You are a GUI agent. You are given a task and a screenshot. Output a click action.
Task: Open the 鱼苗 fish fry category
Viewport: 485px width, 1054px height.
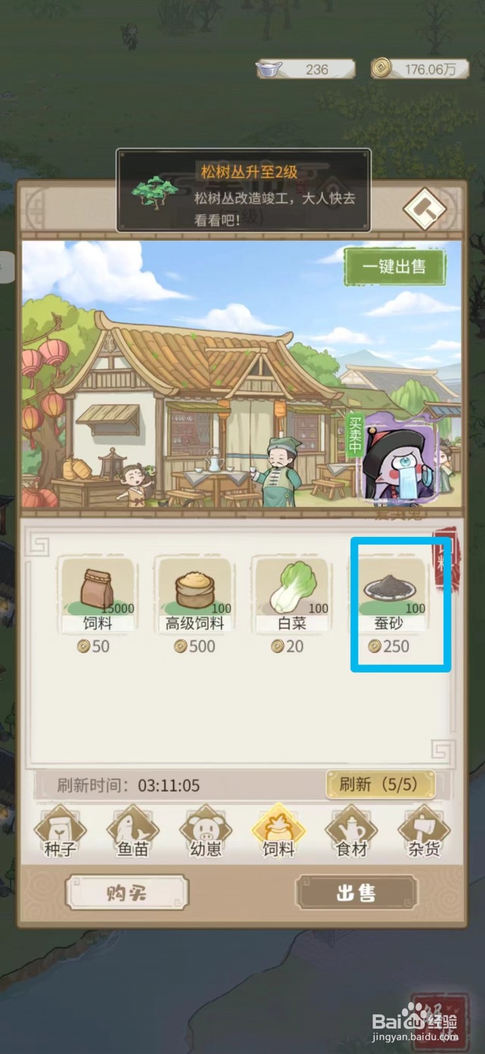tap(133, 833)
